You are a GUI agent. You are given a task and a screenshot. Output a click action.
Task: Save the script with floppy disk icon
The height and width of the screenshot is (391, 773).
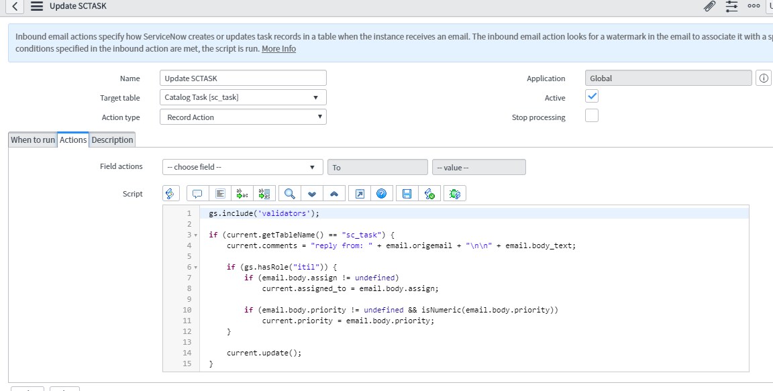tap(407, 194)
